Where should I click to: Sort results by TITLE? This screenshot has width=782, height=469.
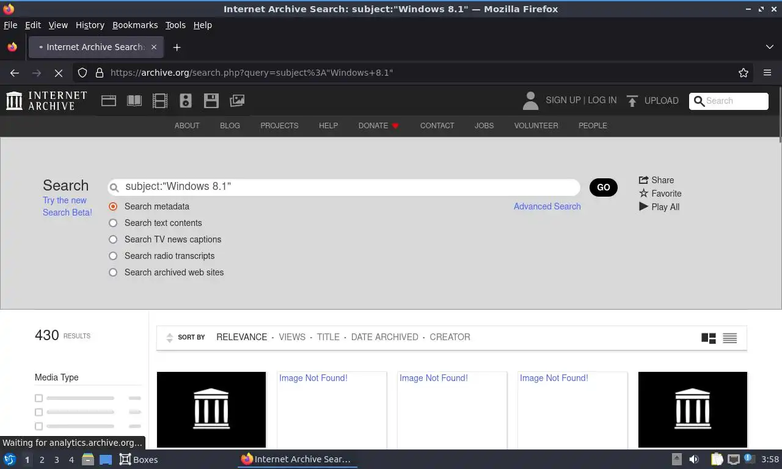(x=328, y=337)
